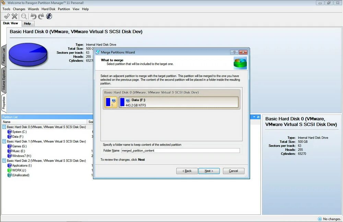Open the Partition menu
Viewport: 343px width, 222px height.
[x=64, y=9]
